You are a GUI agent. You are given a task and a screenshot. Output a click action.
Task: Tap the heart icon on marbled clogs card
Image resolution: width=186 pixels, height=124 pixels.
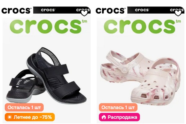click(x=178, y=13)
